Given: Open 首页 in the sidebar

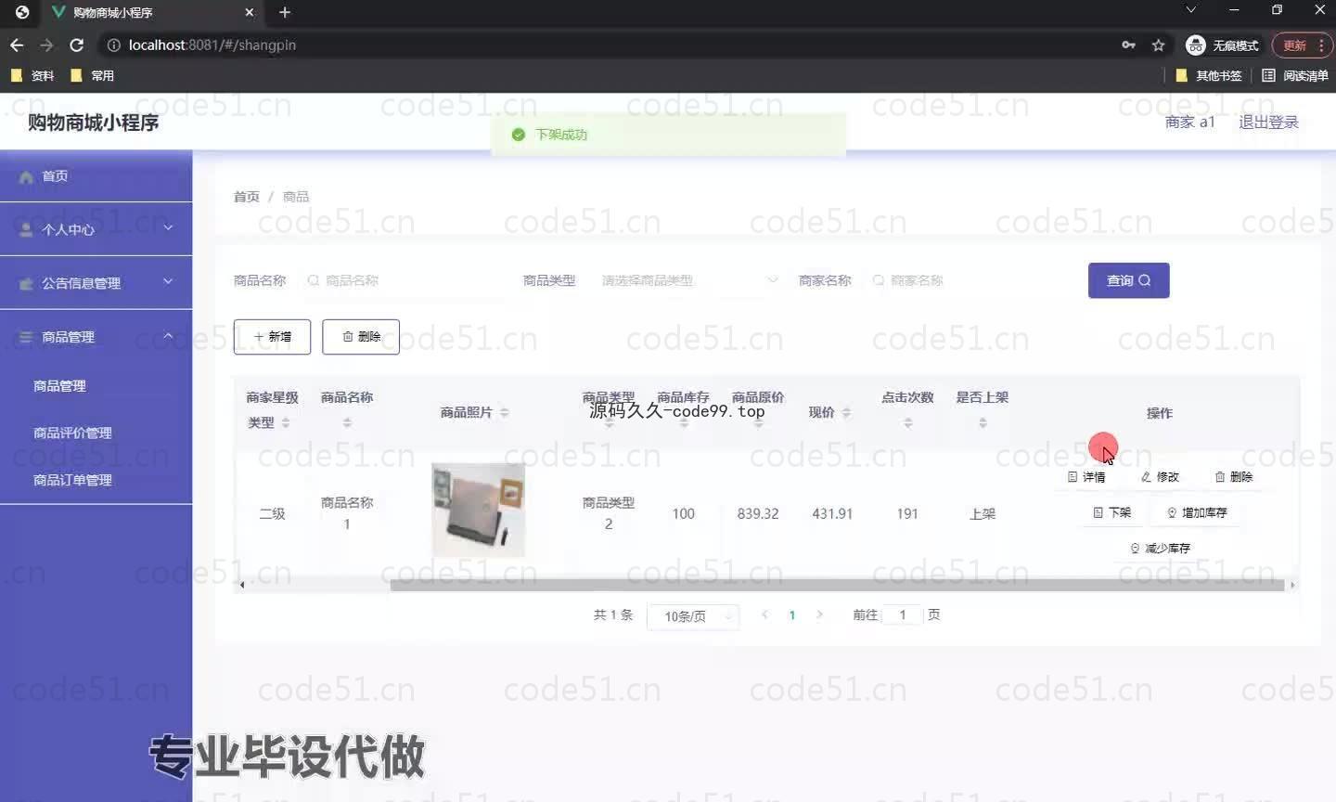Looking at the screenshot, I should pyautogui.click(x=96, y=175).
